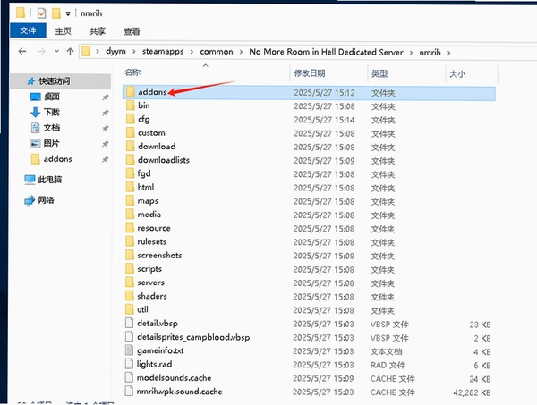Unpin addons from quick access pin icon
The height and width of the screenshot is (405, 537).
point(105,159)
